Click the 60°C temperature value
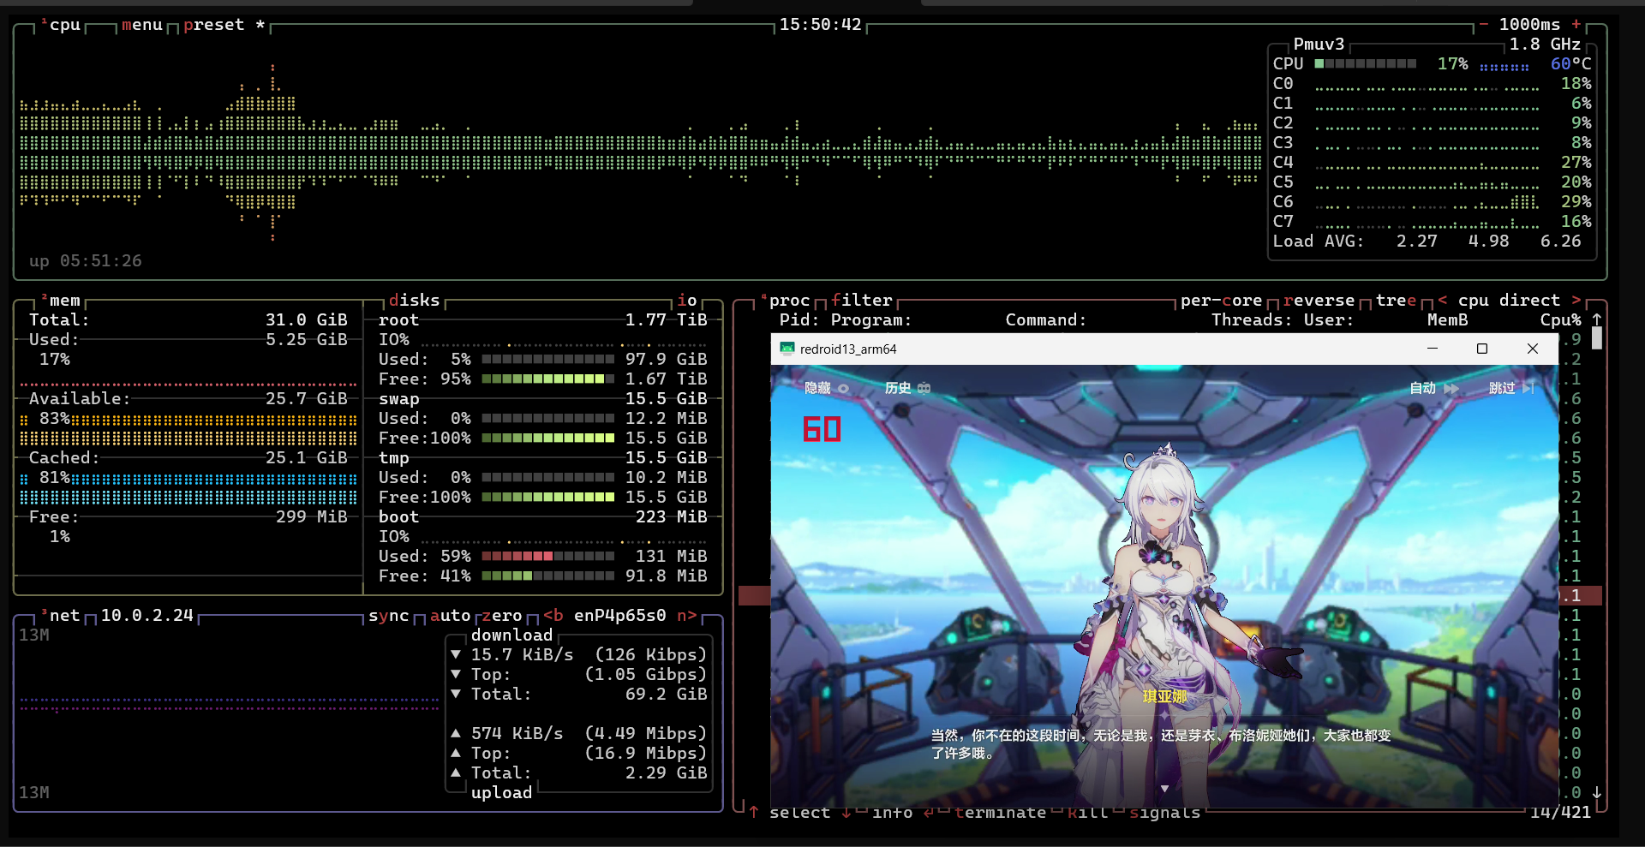Screen dimensions: 1645x847 tap(1571, 63)
